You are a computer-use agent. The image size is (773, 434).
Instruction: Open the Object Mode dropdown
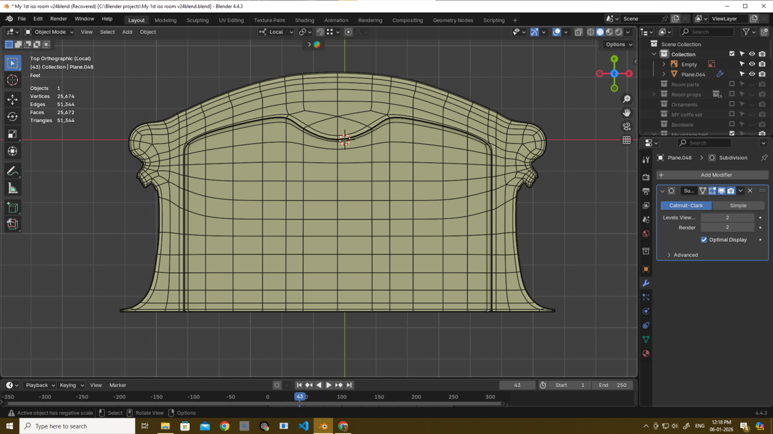point(50,32)
